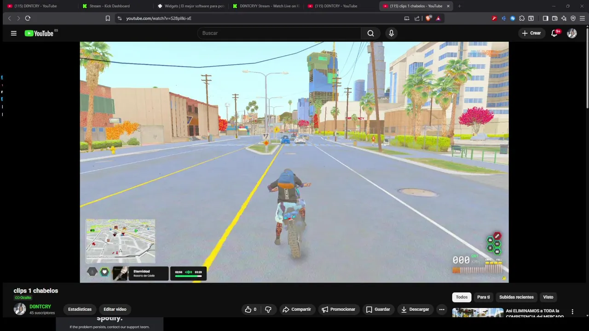Click the search magnifier button
This screenshot has width=589, height=331.
[x=370, y=33]
